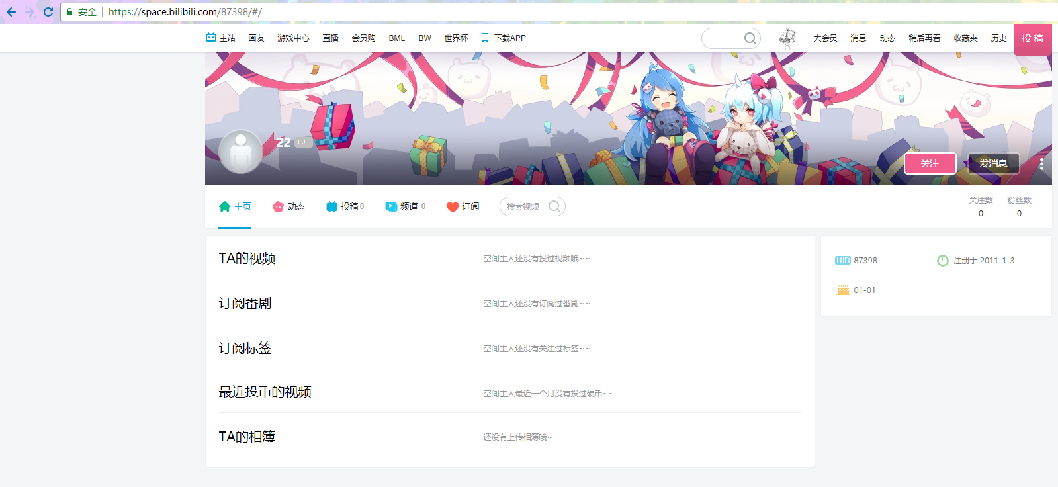Screen dimensions: 1058x487
Task: Click the green clock icon beside 注册于
Action: click(x=943, y=261)
